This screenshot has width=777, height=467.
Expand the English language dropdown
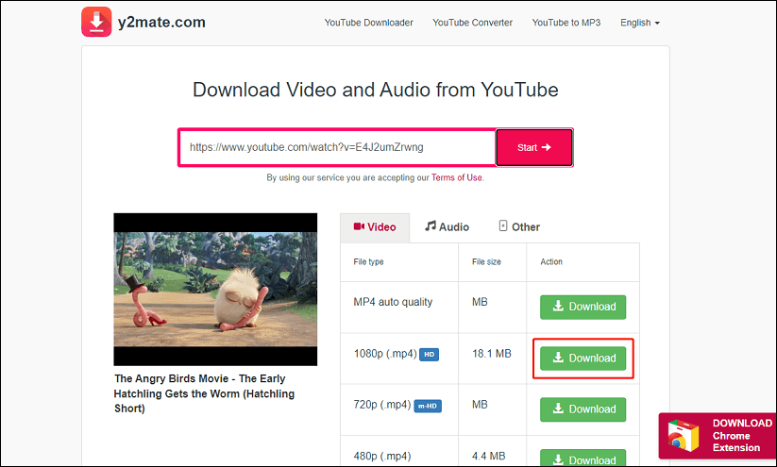pyautogui.click(x=640, y=23)
